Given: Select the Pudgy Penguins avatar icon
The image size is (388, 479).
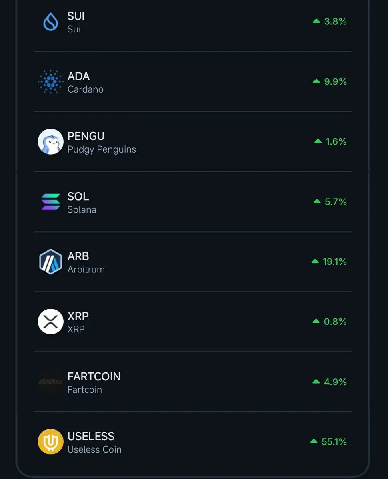Looking at the screenshot, I should [51, 142].
